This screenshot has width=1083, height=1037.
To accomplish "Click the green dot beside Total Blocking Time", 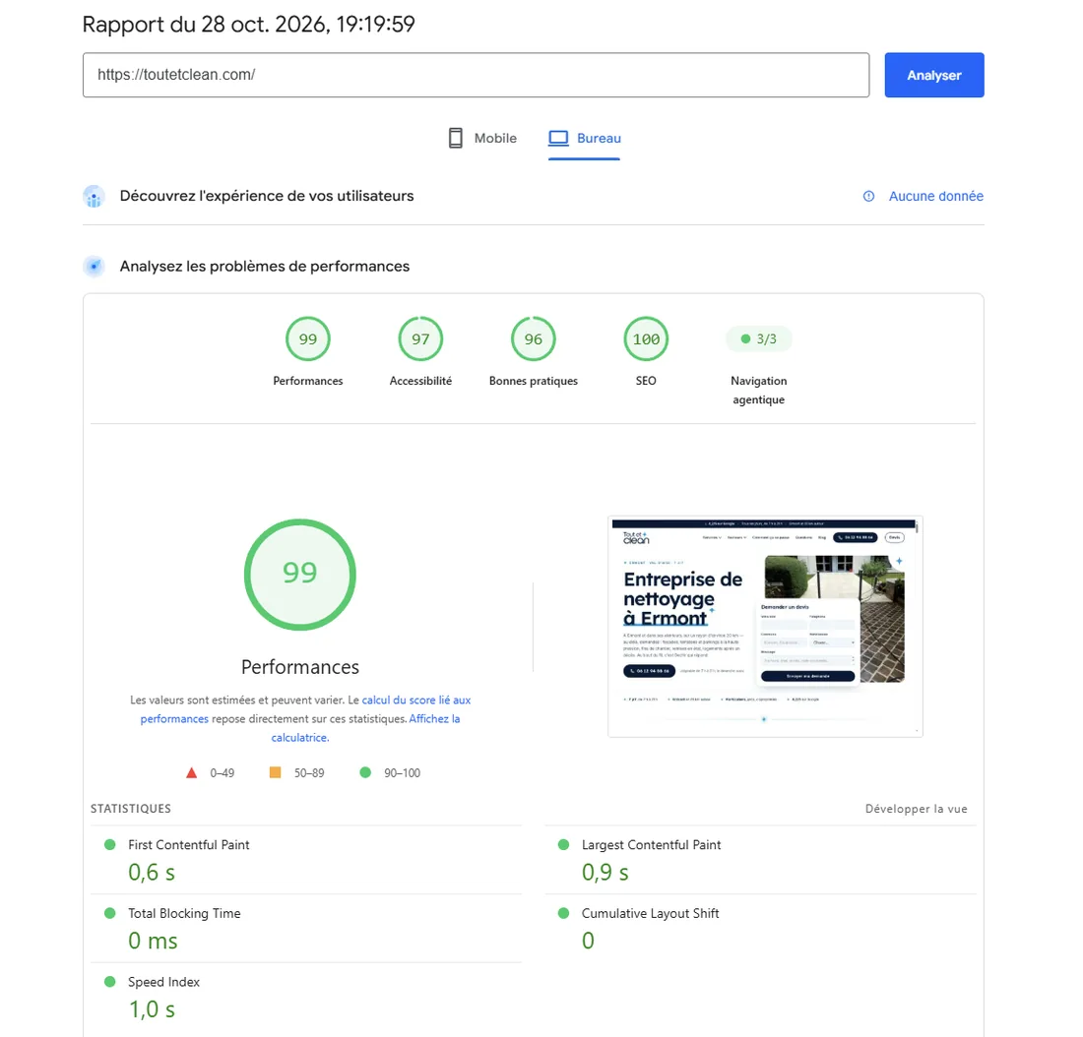I will pyautogui.click(x=110, y=913).
